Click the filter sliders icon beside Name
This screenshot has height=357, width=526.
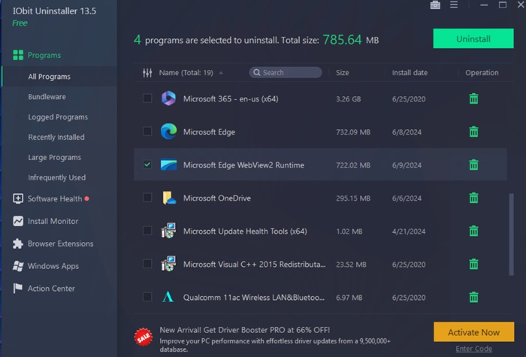pyautogui.click(x=147, y=72)
